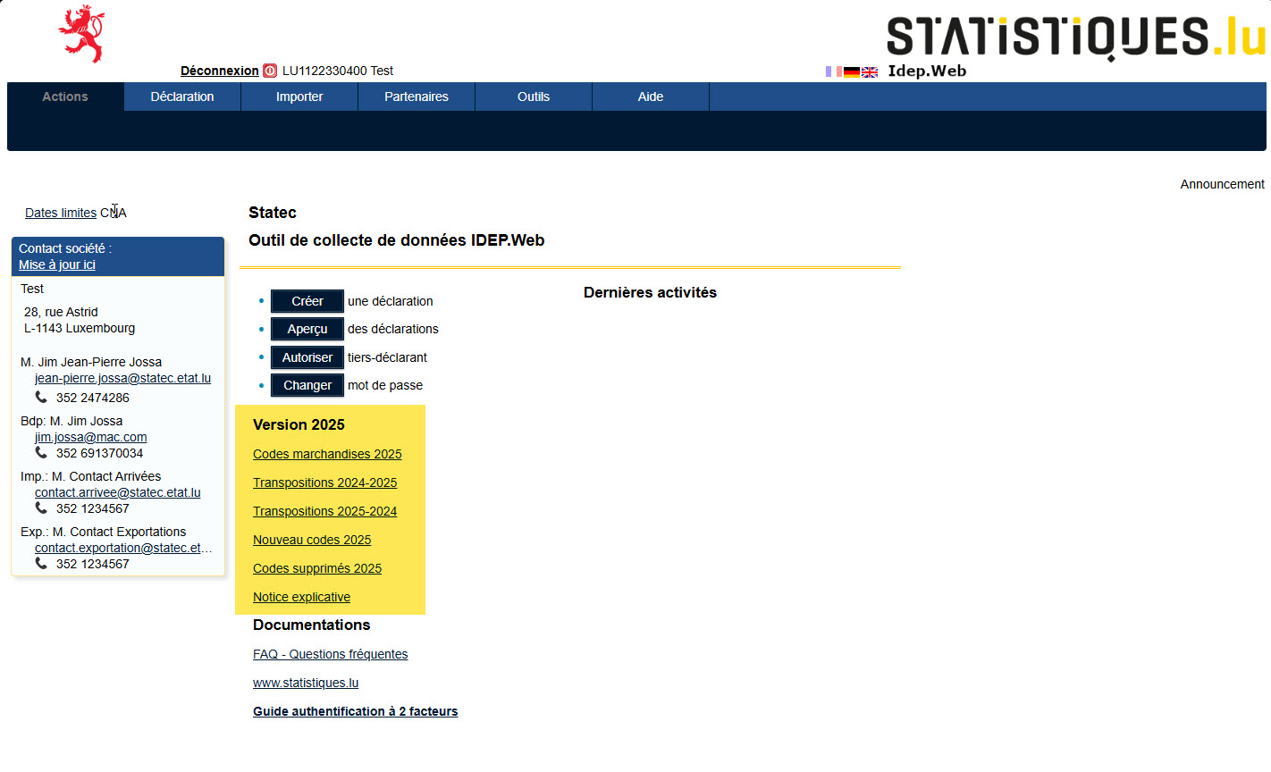Open Codes marchandises 2025 link
The image size is (1271, 772).
[x=327, y=454]
